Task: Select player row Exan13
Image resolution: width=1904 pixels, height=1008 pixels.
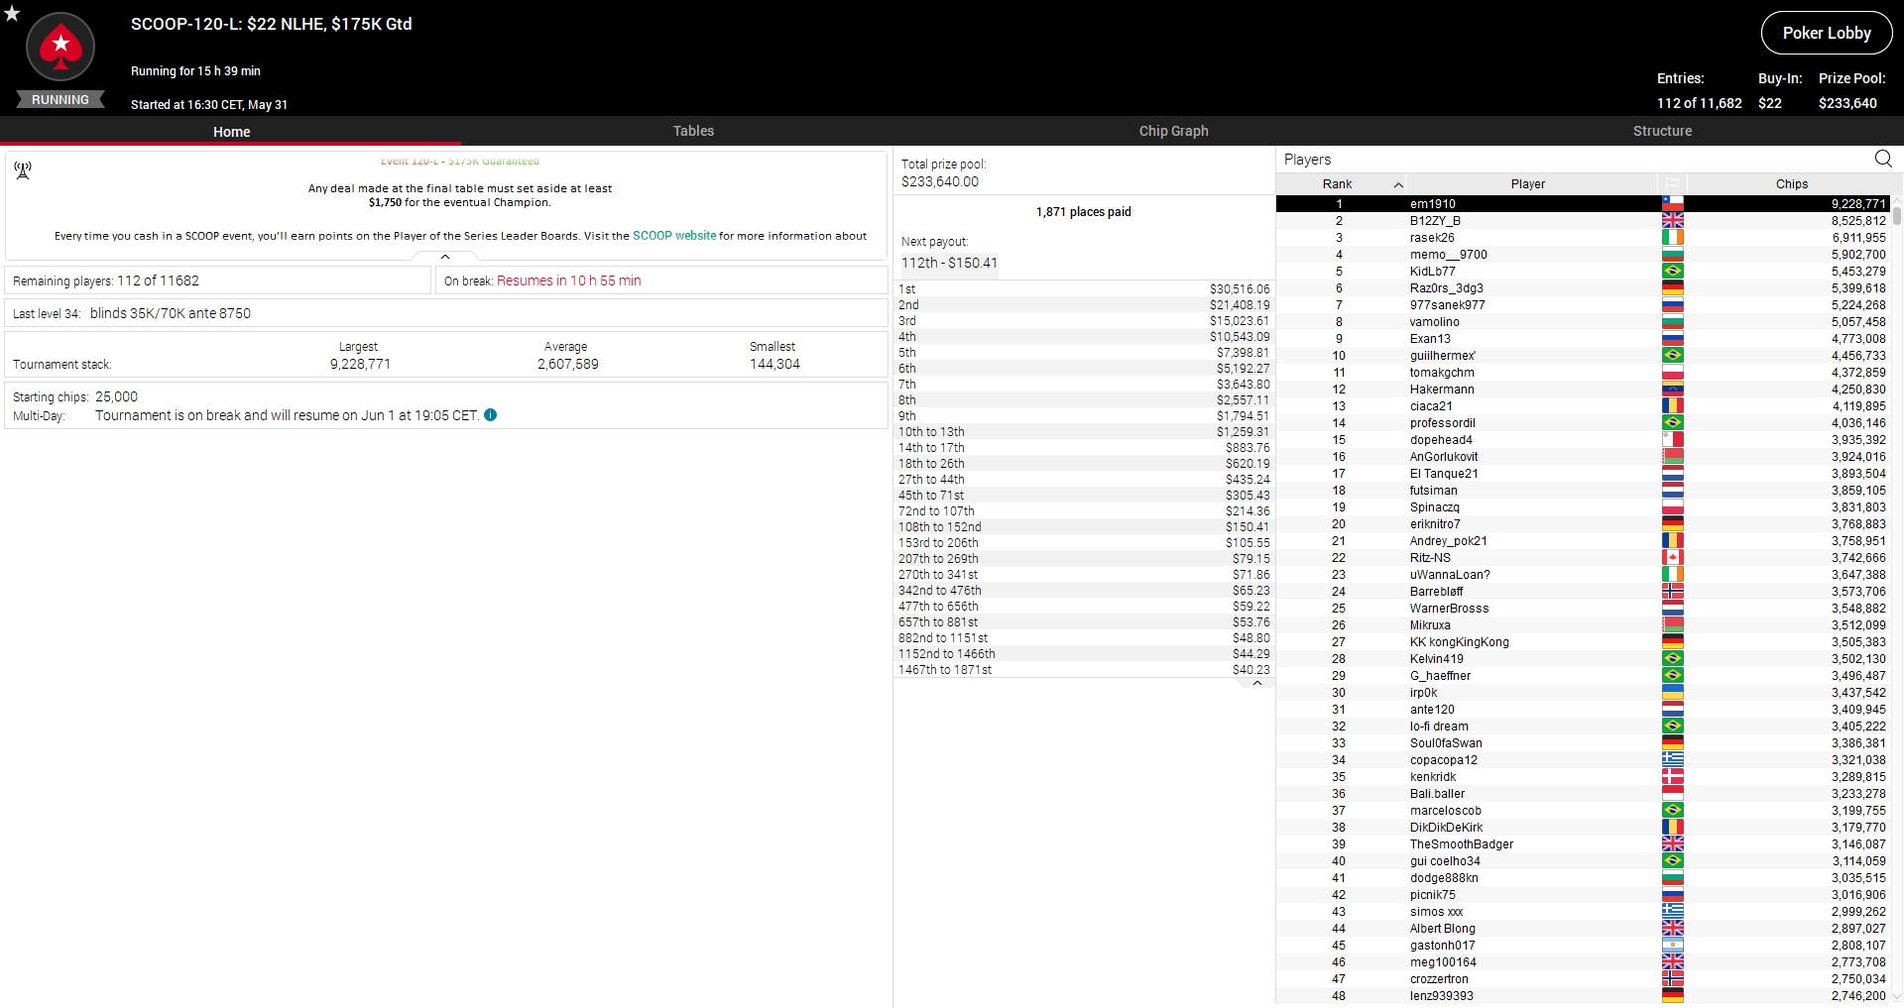Action: point(1584,339)
